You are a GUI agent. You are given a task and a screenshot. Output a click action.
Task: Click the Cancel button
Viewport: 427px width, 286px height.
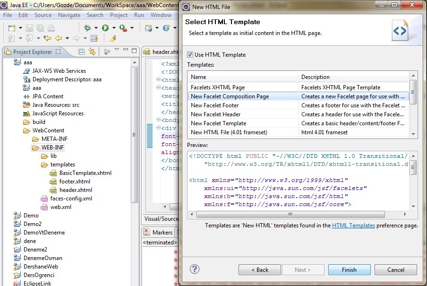tap(396, 269)
